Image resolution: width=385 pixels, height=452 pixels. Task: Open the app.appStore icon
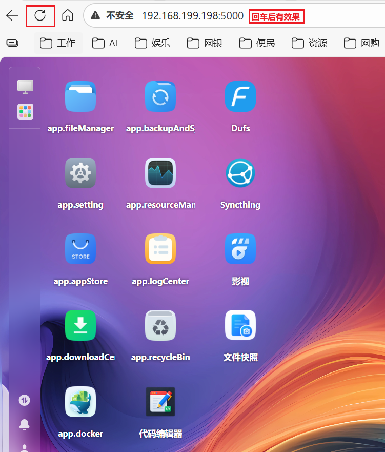(x=80, y=249)
